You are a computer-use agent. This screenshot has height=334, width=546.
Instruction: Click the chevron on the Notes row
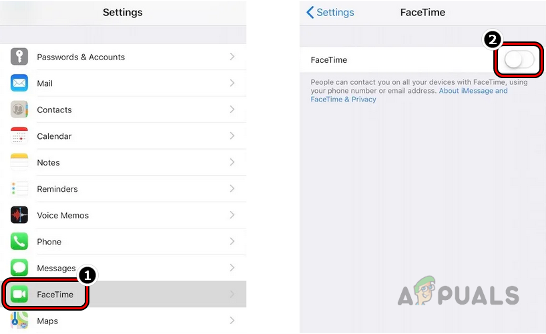click(232, 162)
